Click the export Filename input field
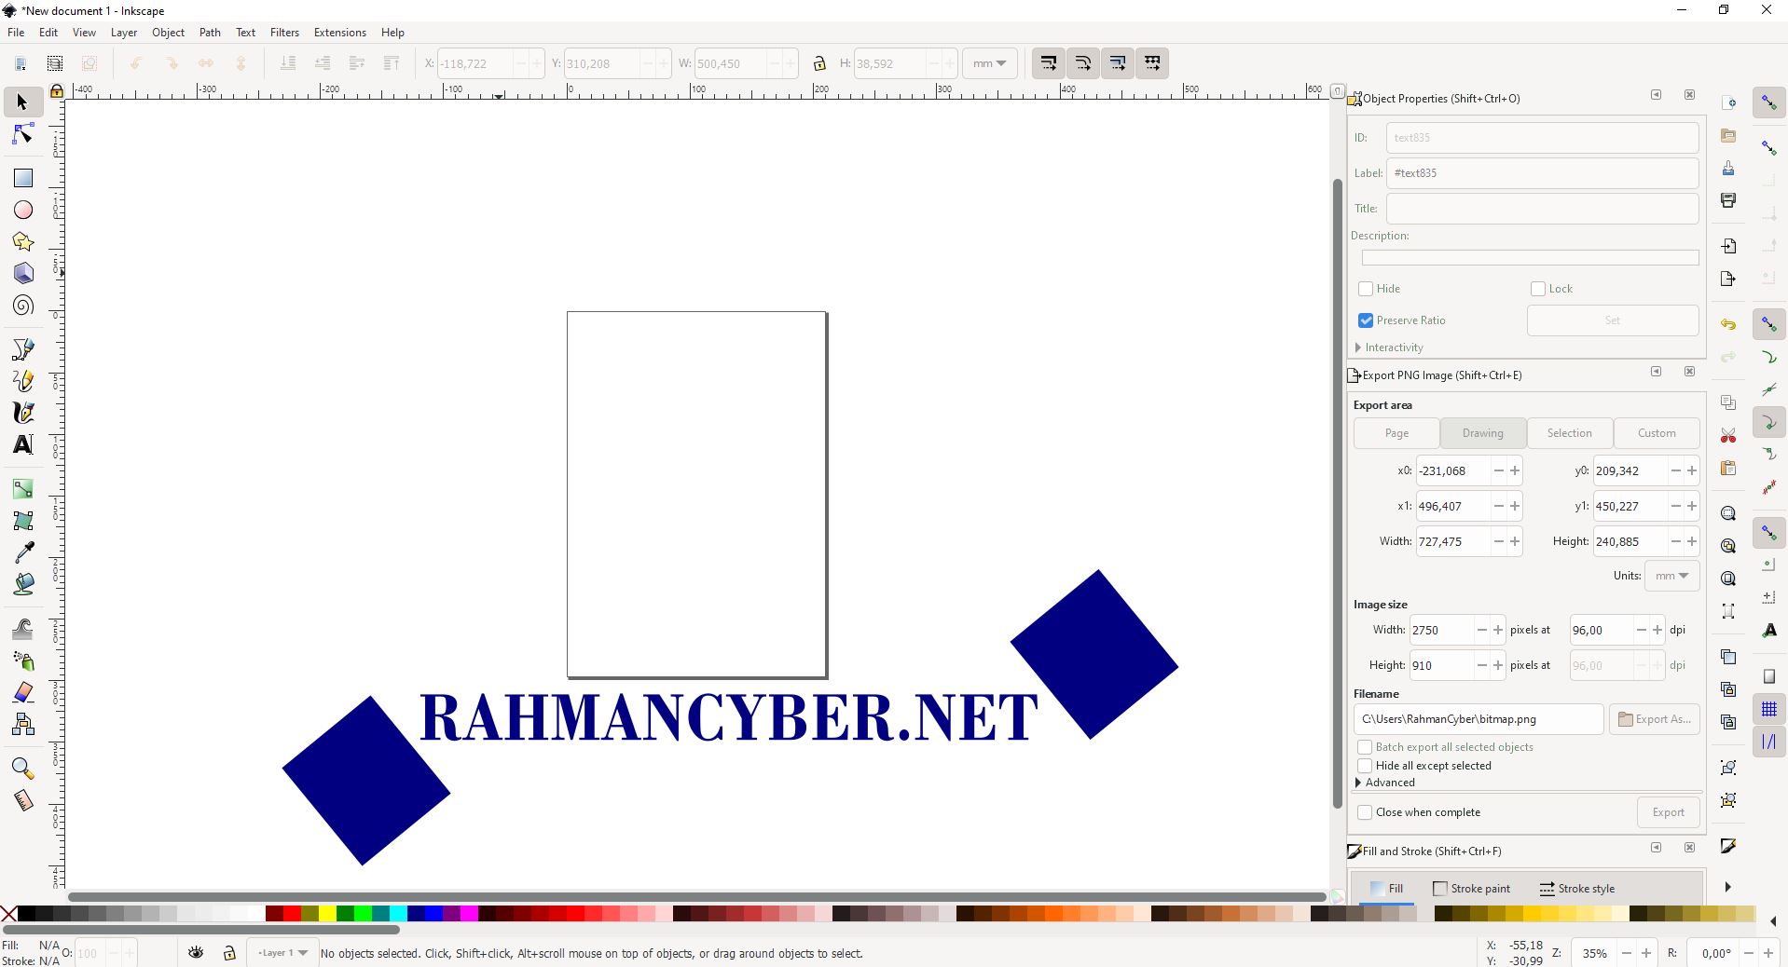Viewport: 1788px width, 967px height. click(x=1479, y=719)
